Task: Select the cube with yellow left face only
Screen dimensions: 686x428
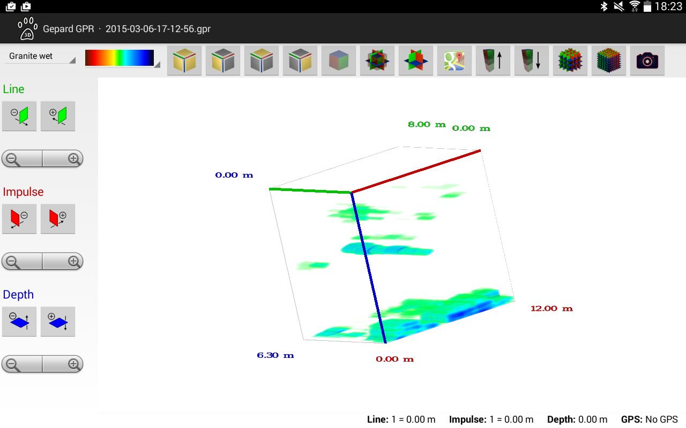Action: tap(223, 60)
